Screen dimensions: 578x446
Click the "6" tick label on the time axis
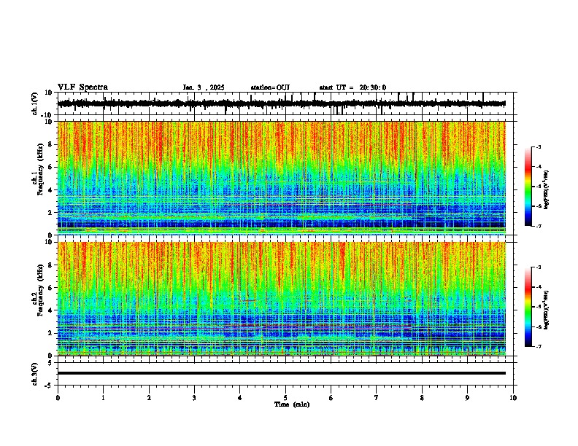(x=331, y=398)
